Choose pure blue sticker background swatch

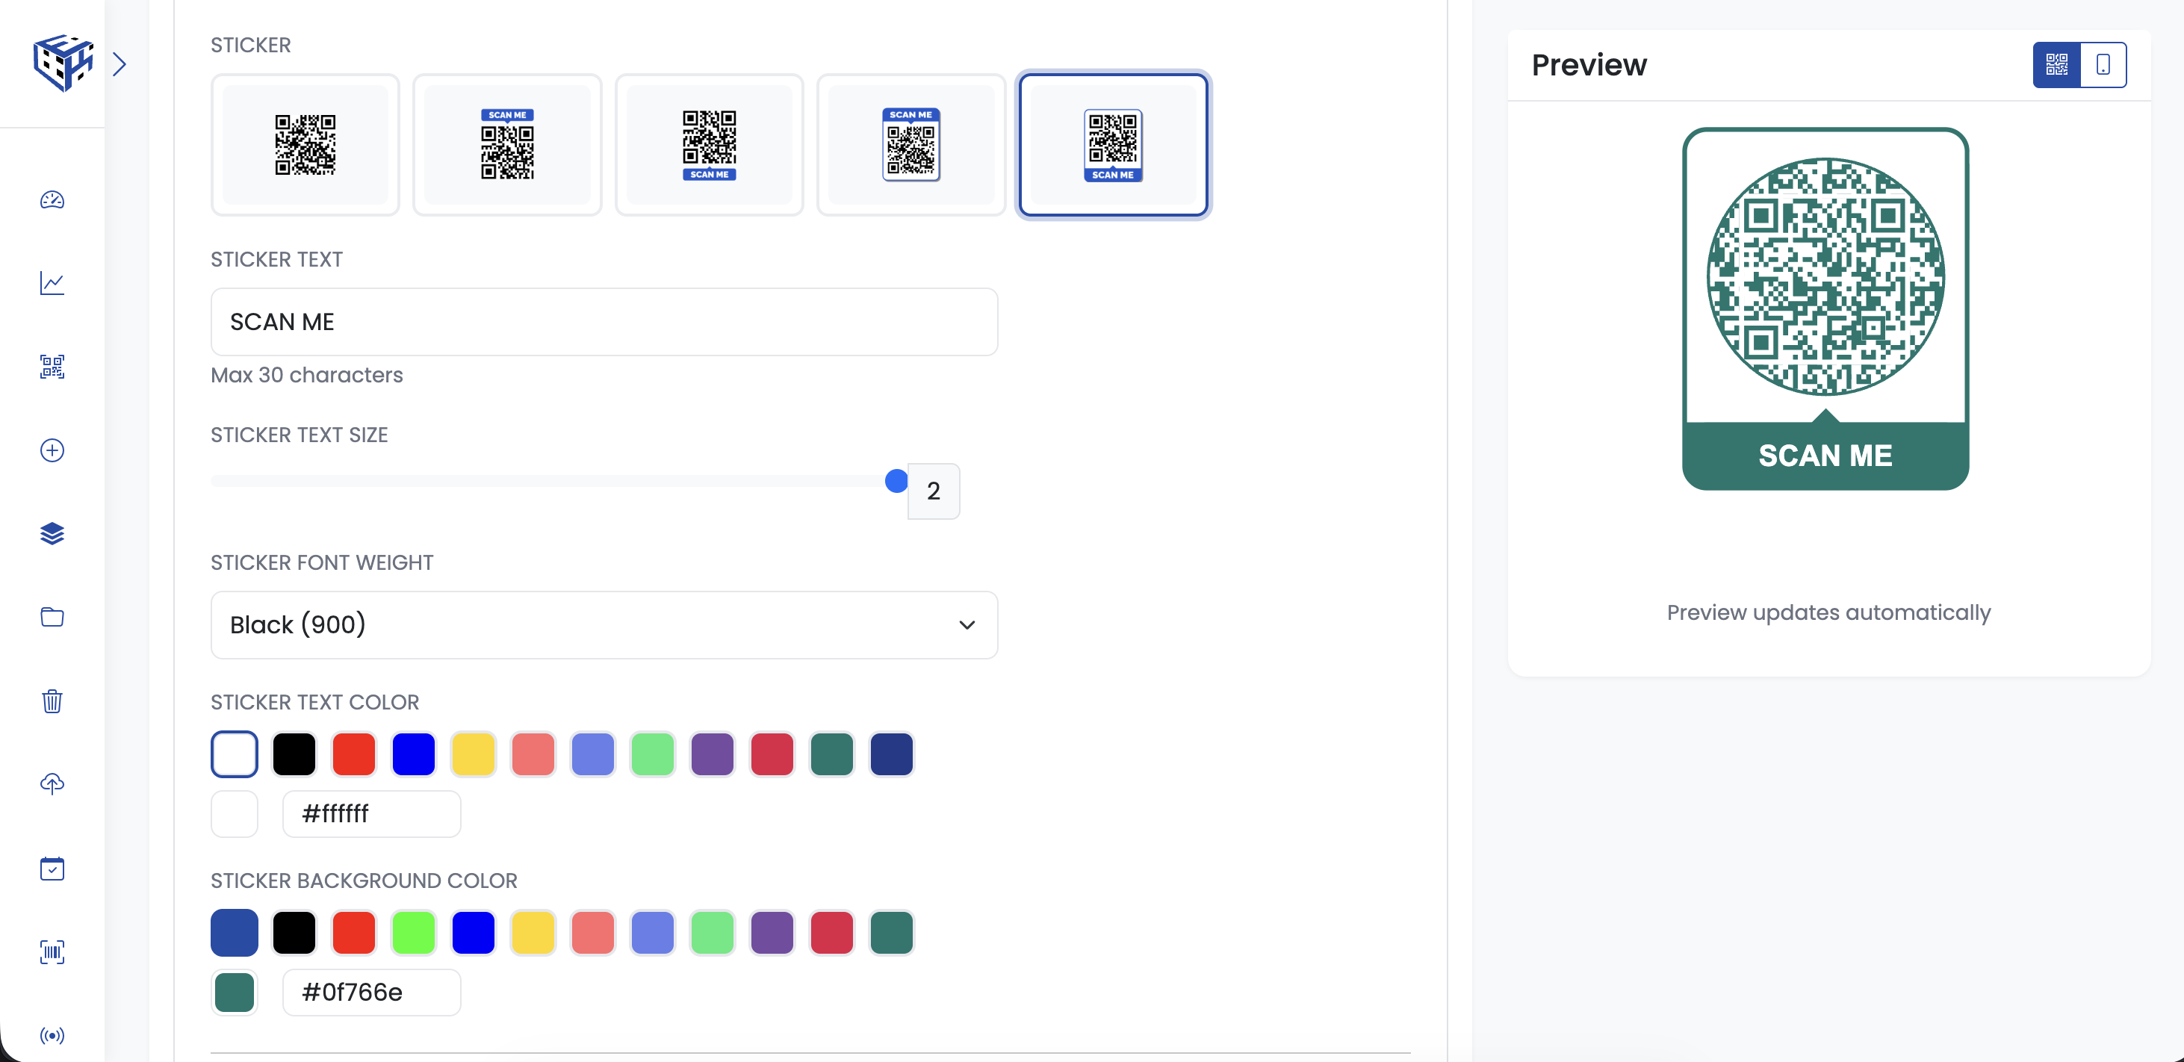pyautogui.click(x=473, y=933)
